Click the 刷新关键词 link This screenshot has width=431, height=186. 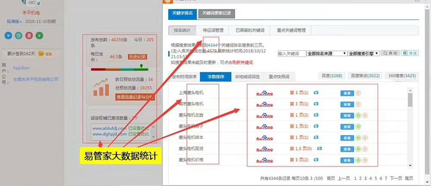(x=242, y=62)
